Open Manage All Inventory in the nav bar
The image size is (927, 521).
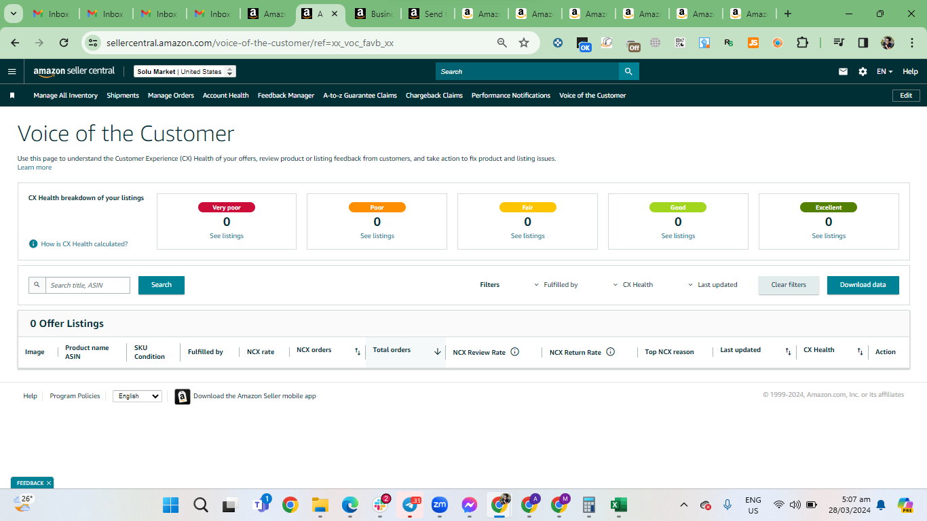coord(66,96)
